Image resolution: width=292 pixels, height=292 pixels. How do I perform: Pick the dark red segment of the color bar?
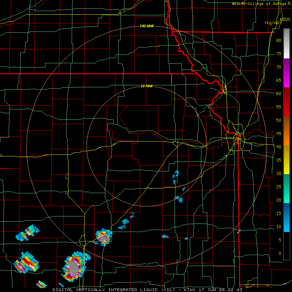tap(286, 102)
